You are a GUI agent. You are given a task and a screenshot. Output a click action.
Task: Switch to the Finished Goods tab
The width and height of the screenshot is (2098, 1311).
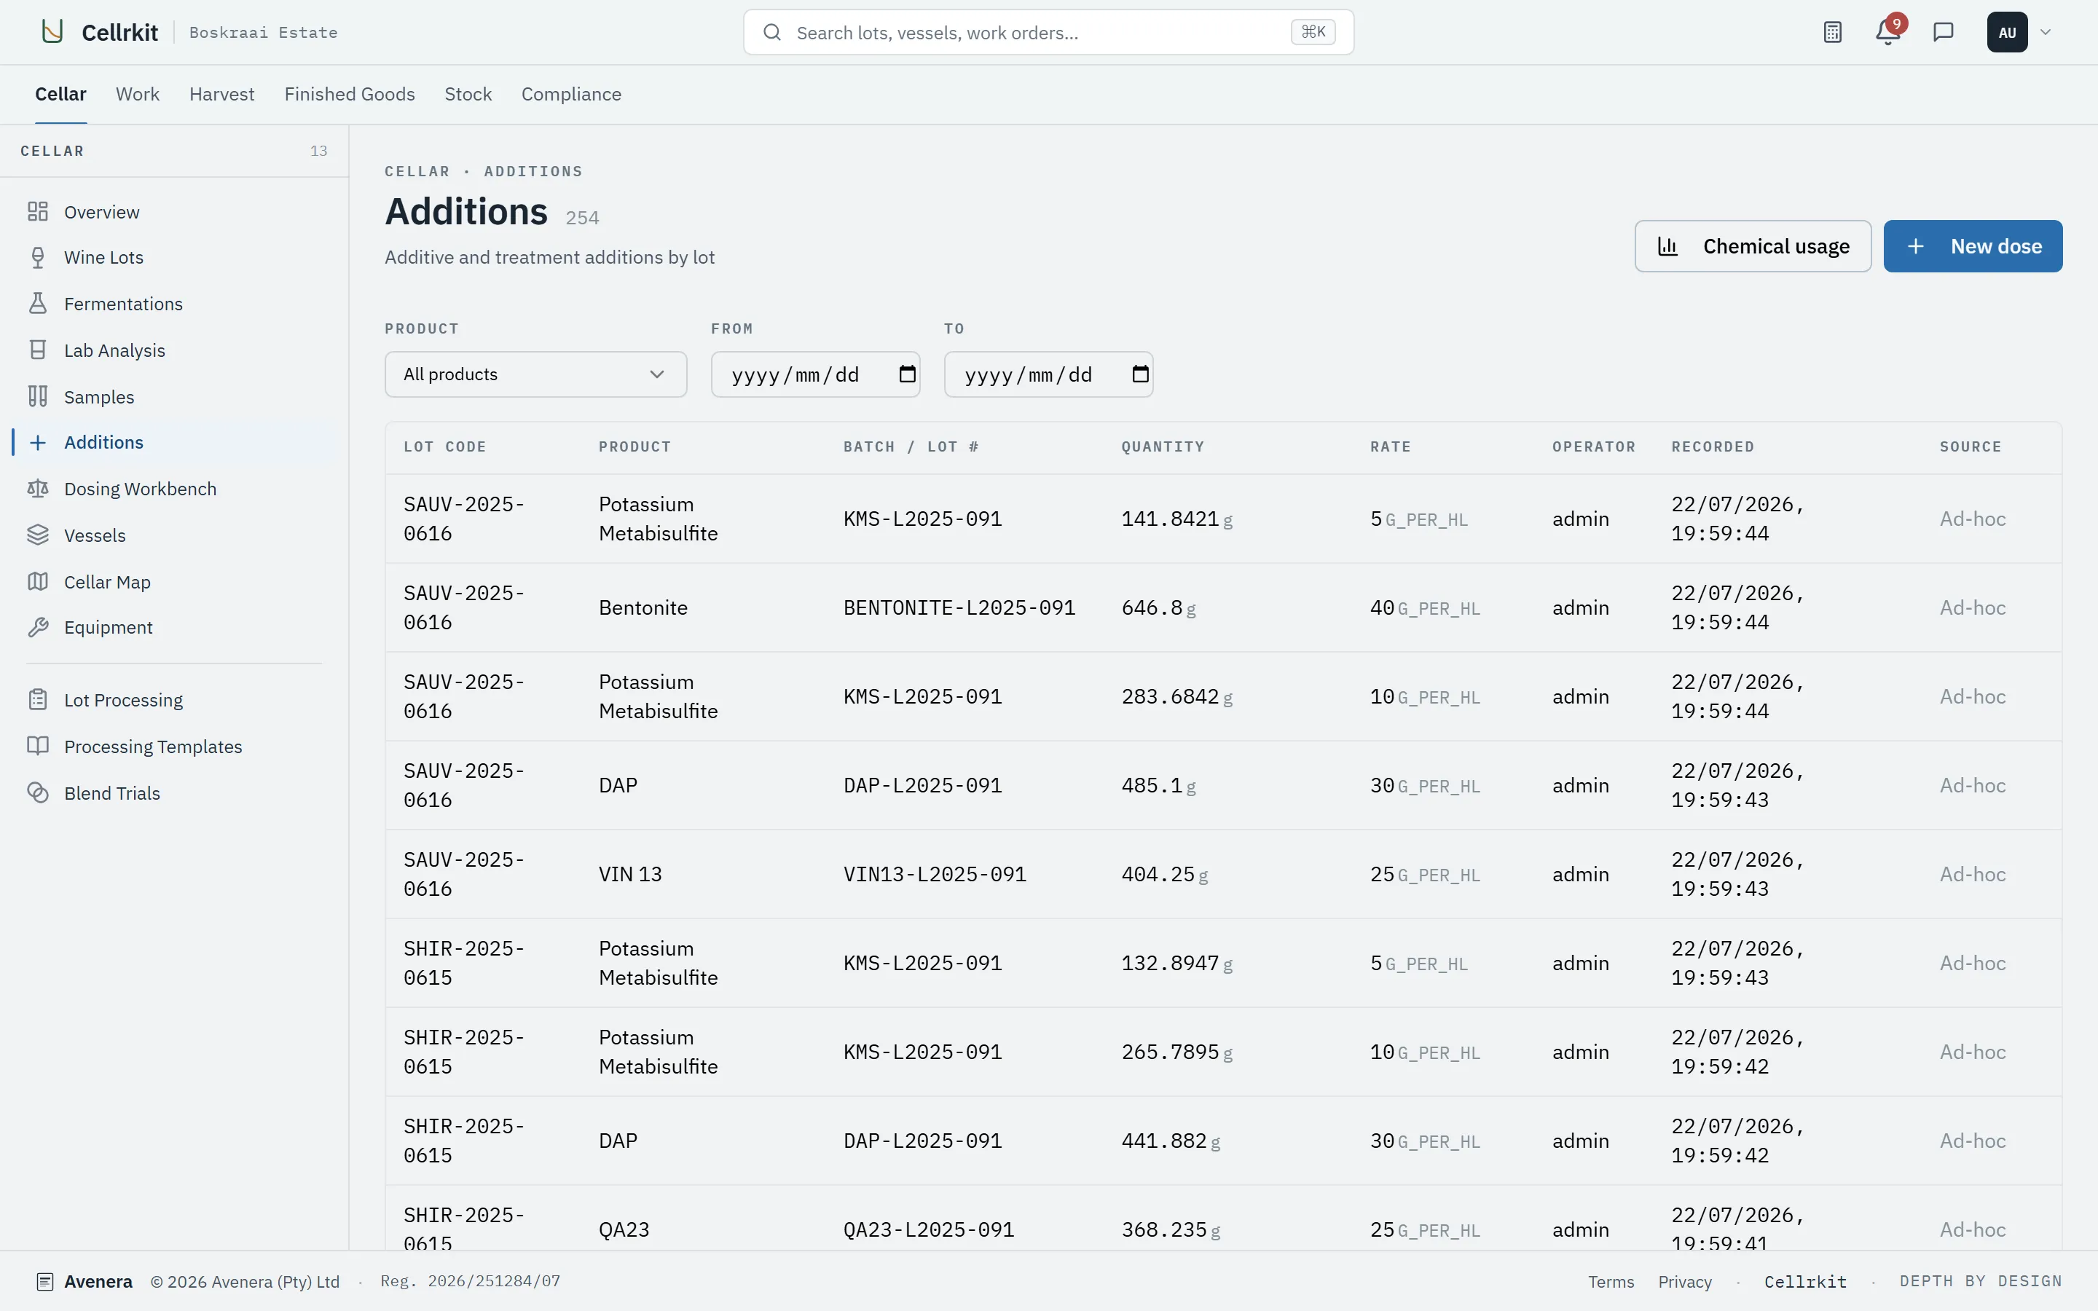tap(350, 94)
